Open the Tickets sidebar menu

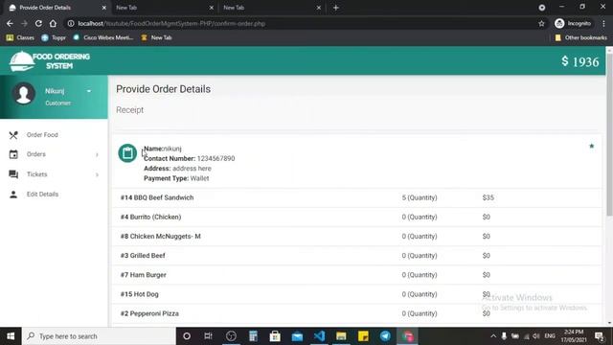click(x=36, y=174)
